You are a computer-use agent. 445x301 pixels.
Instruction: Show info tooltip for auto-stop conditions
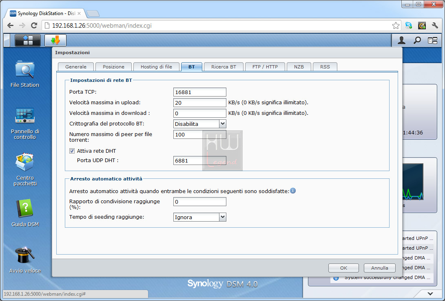pyautogui.click(x=293, y=191)
